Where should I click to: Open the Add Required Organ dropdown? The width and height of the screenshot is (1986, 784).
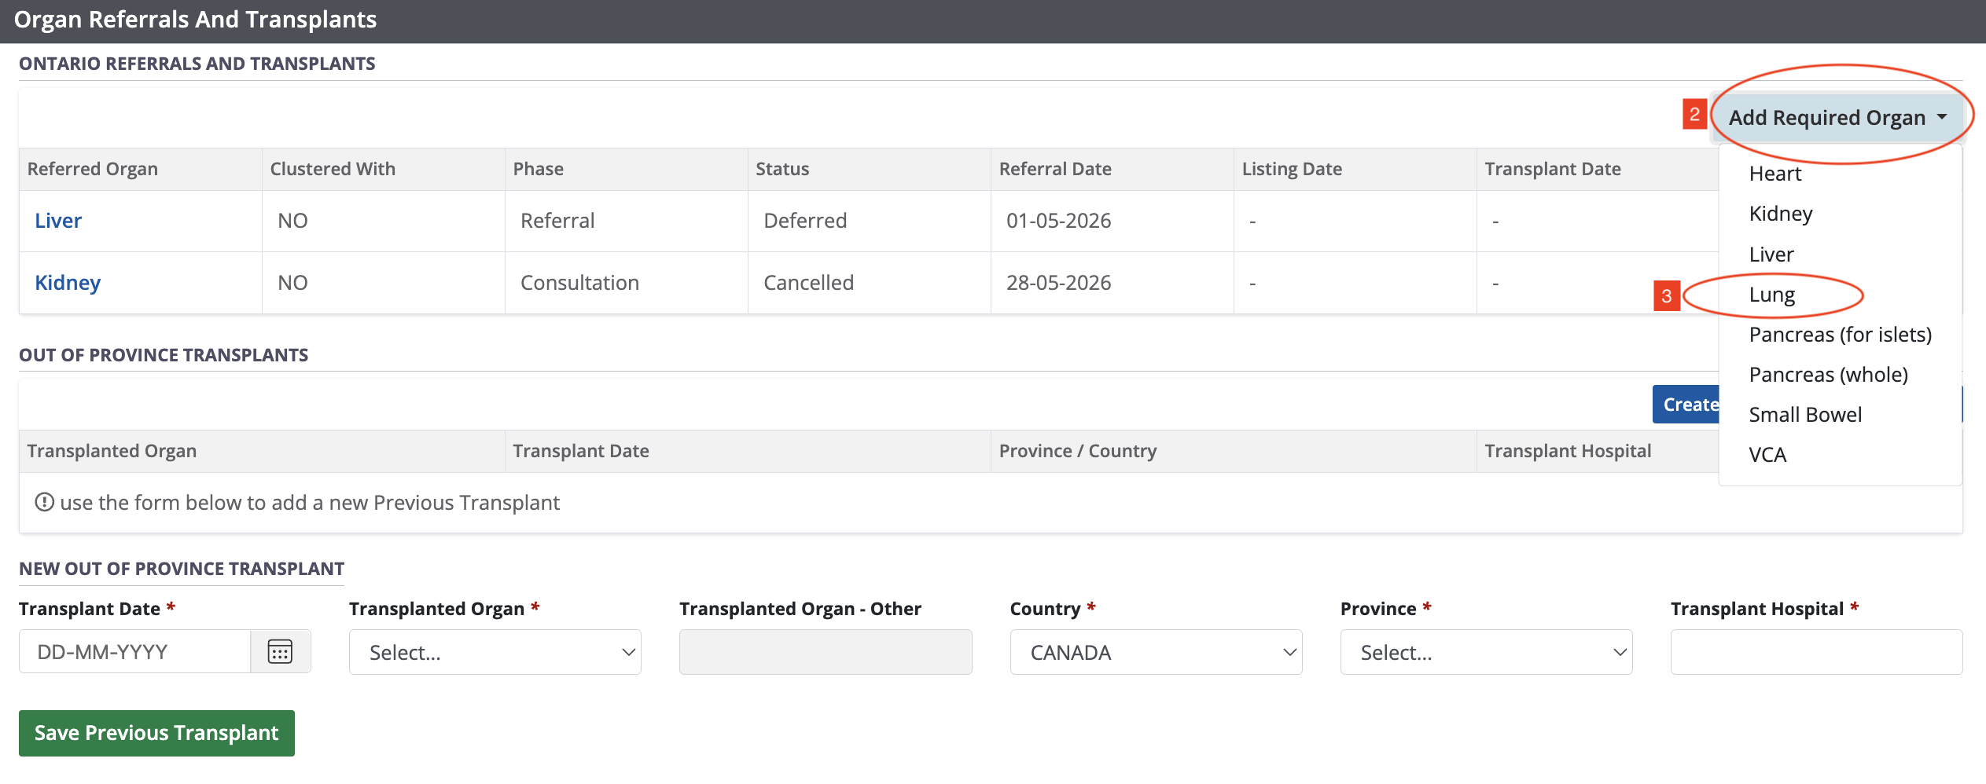[1837, 118]
